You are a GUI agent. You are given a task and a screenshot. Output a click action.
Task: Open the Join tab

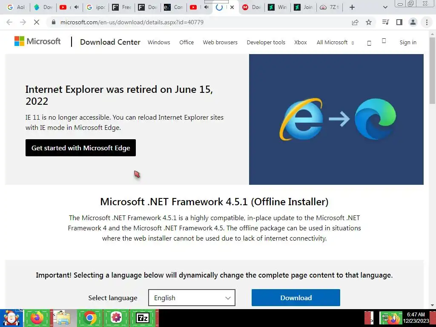click(x=303, y=7)
